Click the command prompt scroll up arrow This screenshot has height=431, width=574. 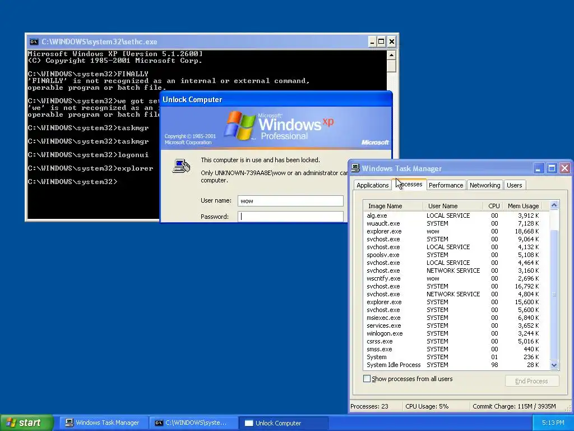(391, 56)
